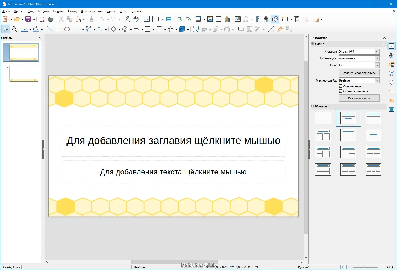Screen dimensions: 397x270
Task: Run the spell check
Action: (x=136, y=19)
